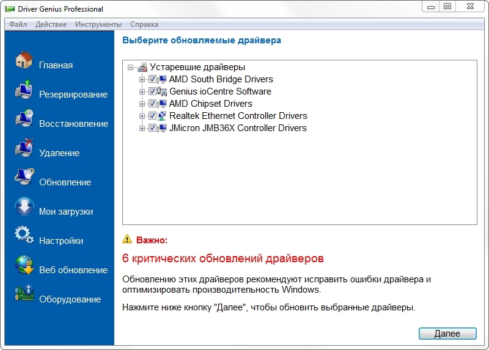Click the Удаление uninstall icon
Viewport: 489px width, 350px height.
tap(24, 148)
